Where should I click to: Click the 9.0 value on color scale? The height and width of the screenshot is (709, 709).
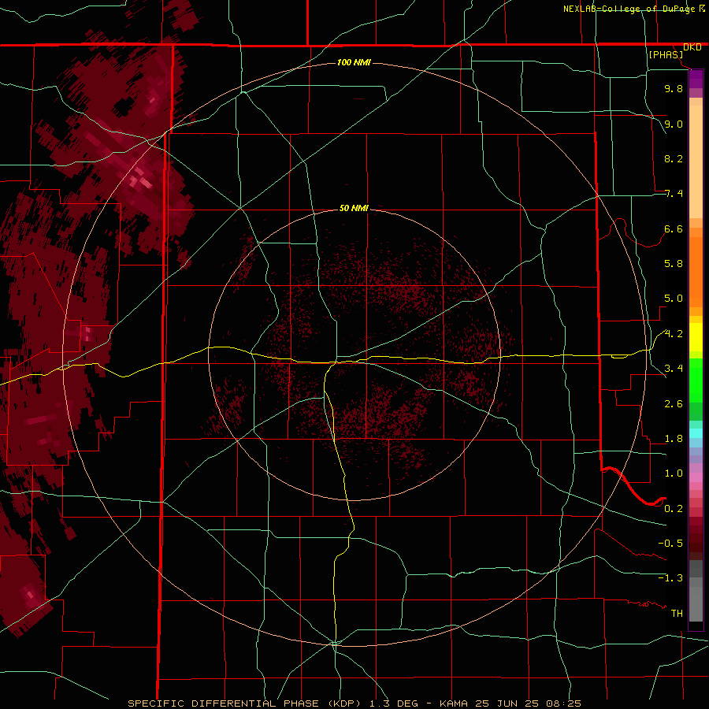click(x=674, y=124)
